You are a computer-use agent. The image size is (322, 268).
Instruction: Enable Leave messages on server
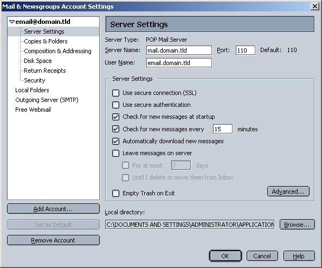point(115,153)
